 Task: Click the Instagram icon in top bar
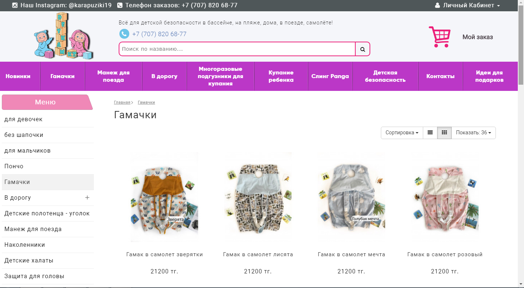pyautogui.click(x=15, y=5)
